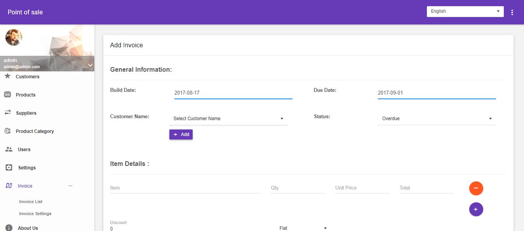Click the Build Date input field

[233, 93]
